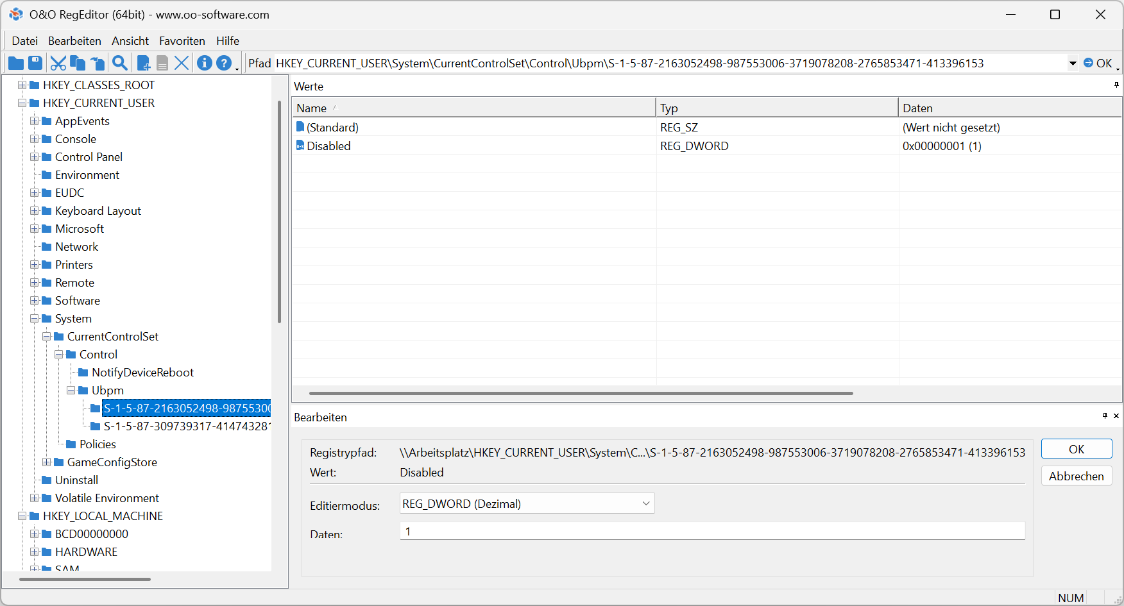1124x606 pixels.
Task: Toggle the pin on the Werte panel
Action: [x=1116, y=85]
